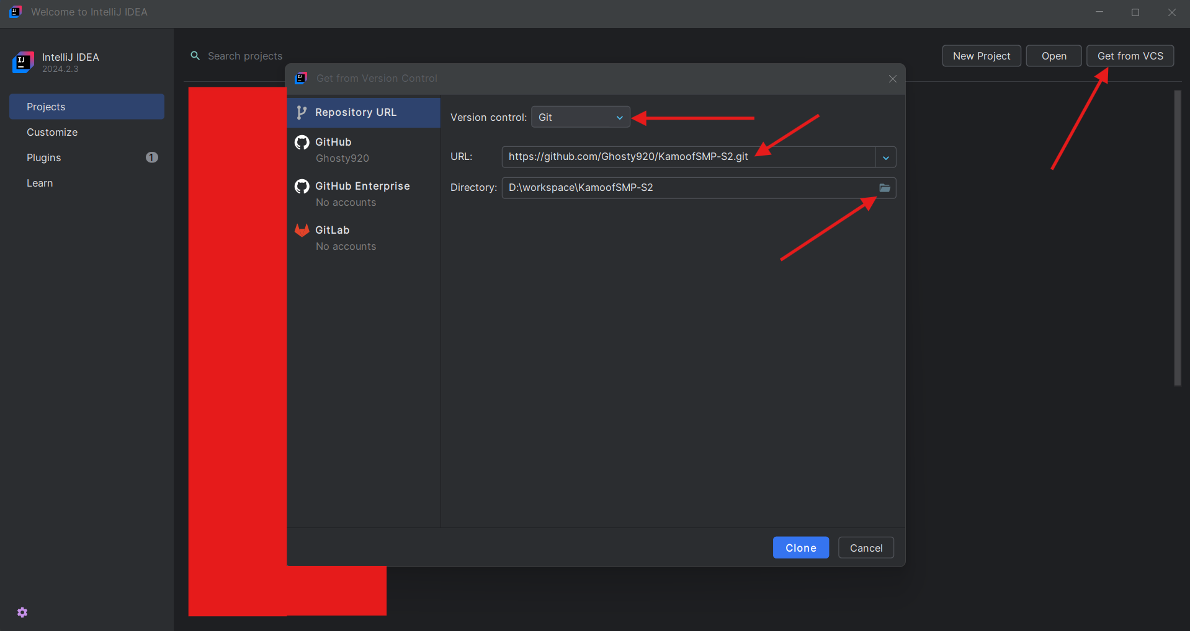Close the Get from Version Control dialog
Image resolution: width=1190 pixels, height=631 pixels.
tap(892, 79)
